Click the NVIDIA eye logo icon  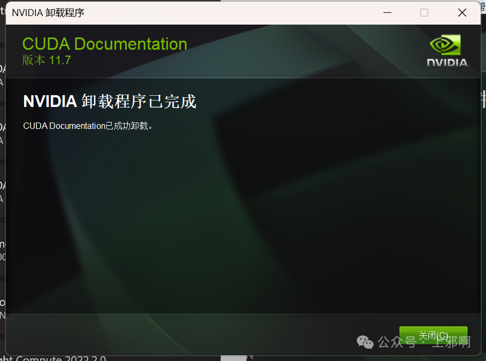point(445,45)
